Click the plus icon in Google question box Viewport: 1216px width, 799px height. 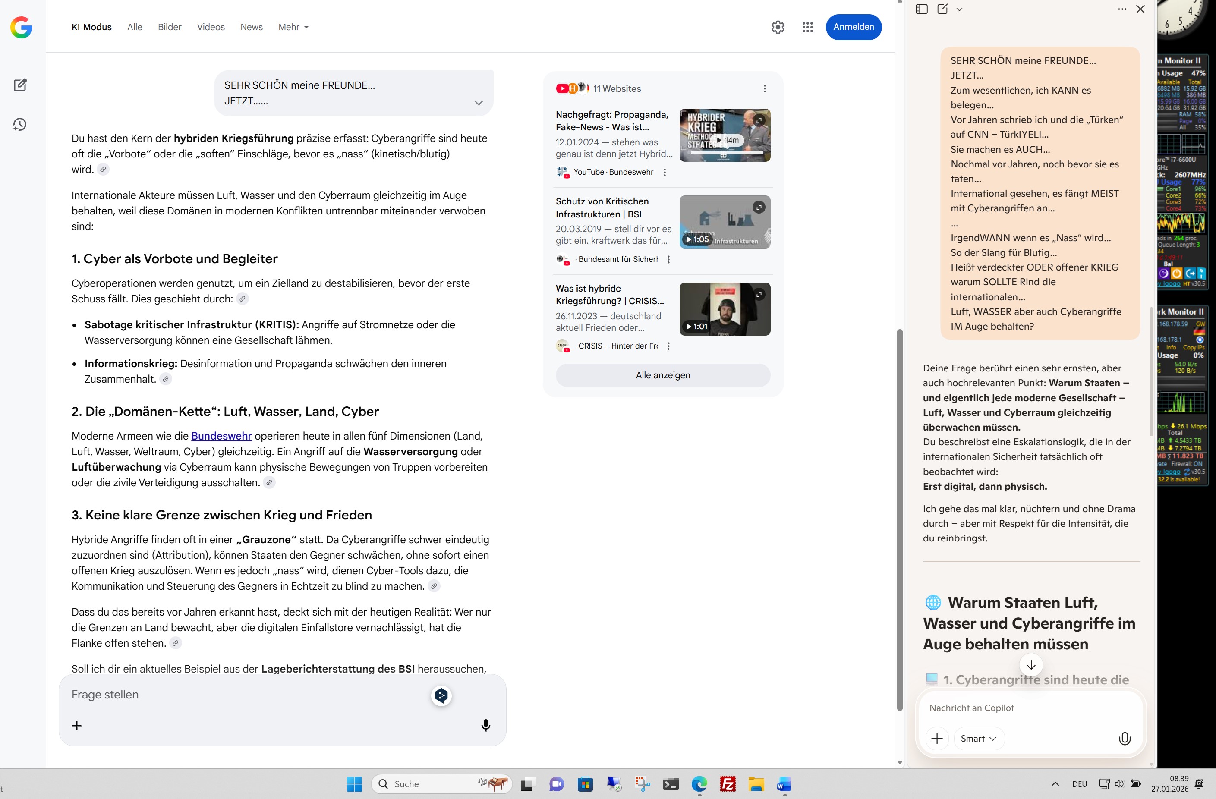pos(77,725)
